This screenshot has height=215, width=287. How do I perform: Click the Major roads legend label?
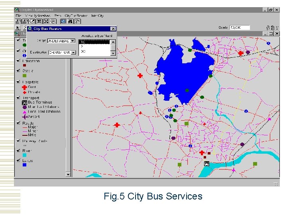coord(33,127)
